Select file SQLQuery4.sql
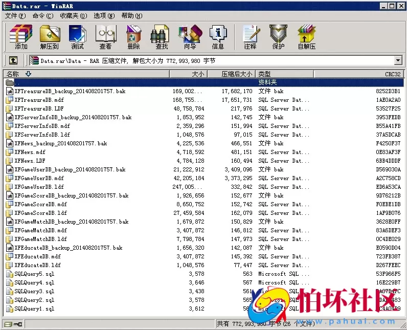407x330 pixels. point(34,283)
